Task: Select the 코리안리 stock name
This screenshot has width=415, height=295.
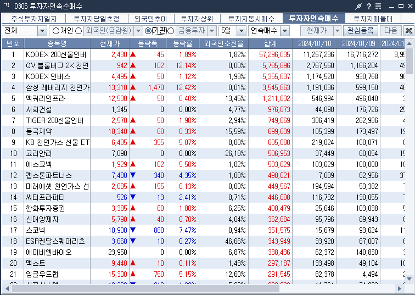Action: click(38, 153)
